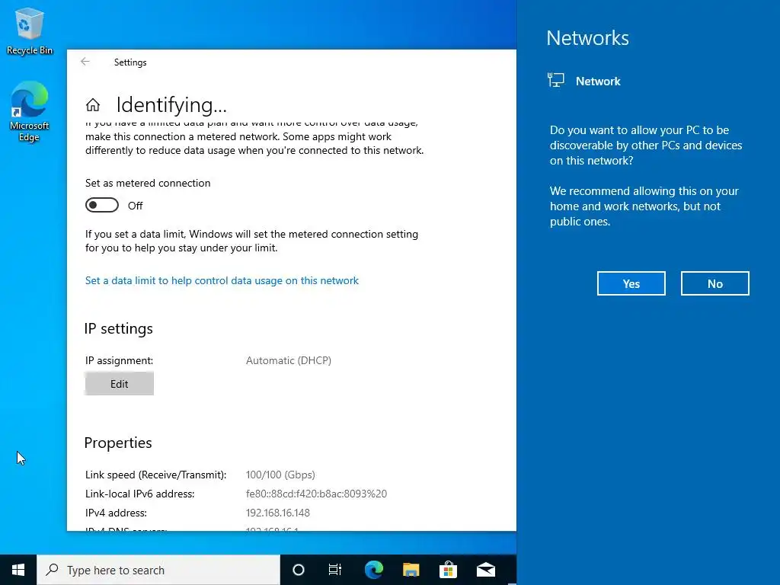Open the Recycle Bin desktop icon
Image resolution: width=780 pixels, height=585 pixels.
[30, 30]
